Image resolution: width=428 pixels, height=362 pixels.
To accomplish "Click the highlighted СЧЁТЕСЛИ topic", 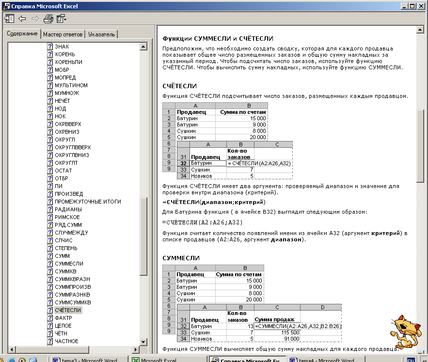I will (68, 310).
